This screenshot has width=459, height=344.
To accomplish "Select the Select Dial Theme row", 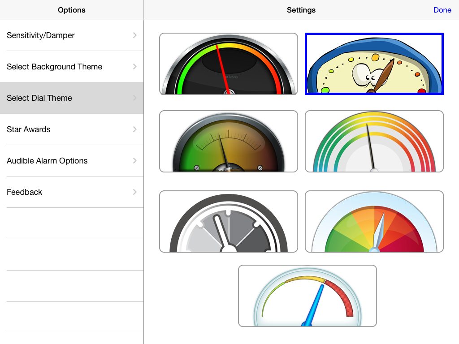I will point(72,98).
